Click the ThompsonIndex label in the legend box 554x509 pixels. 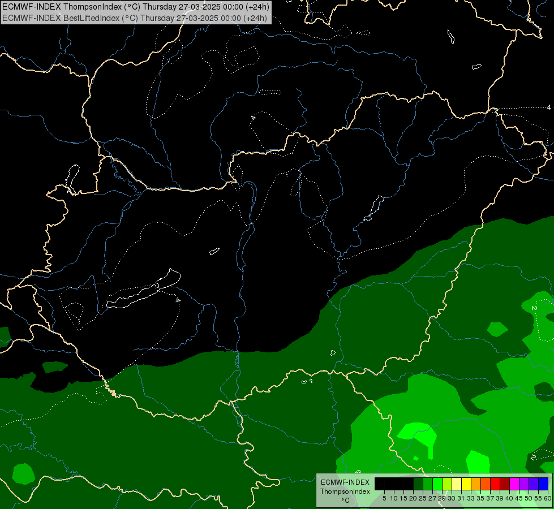point(345,491)
